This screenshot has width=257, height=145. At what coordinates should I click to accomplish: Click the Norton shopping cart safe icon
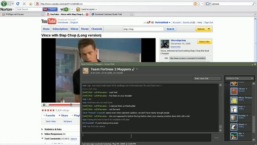64,9
